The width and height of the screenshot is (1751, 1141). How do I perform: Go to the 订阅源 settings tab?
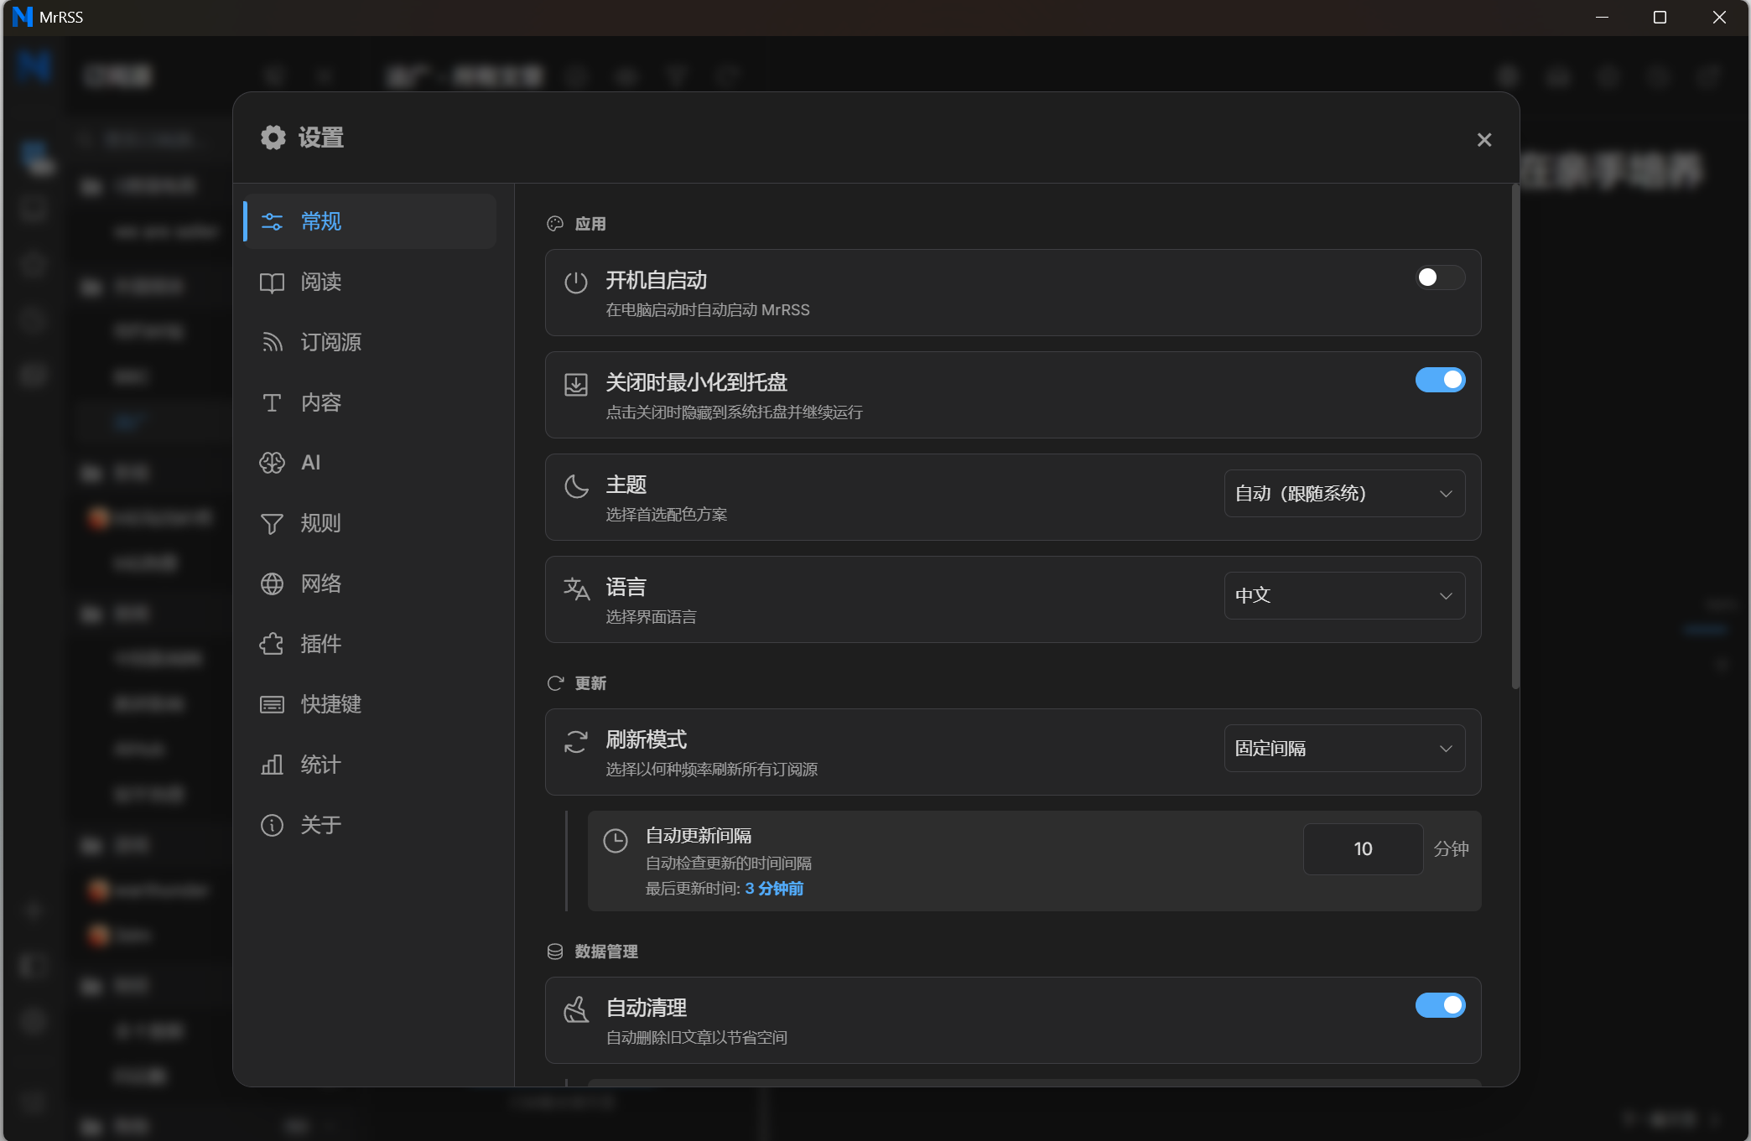pos(370,342)
